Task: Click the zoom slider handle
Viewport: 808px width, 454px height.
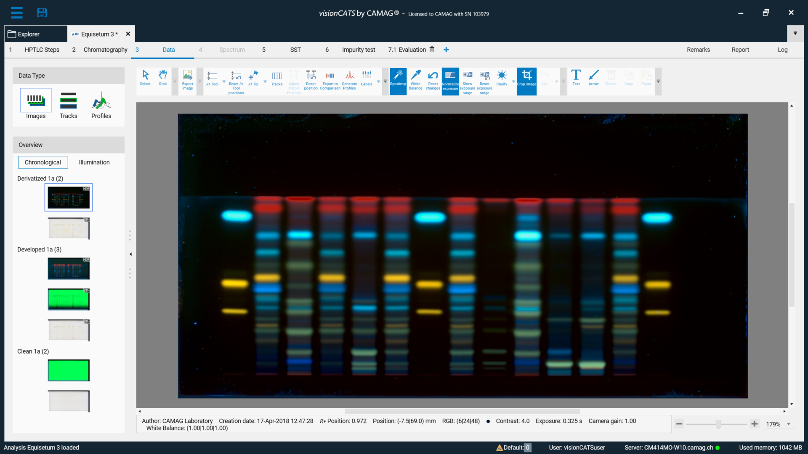Action: pyautogui.click(x=719, y=424)
